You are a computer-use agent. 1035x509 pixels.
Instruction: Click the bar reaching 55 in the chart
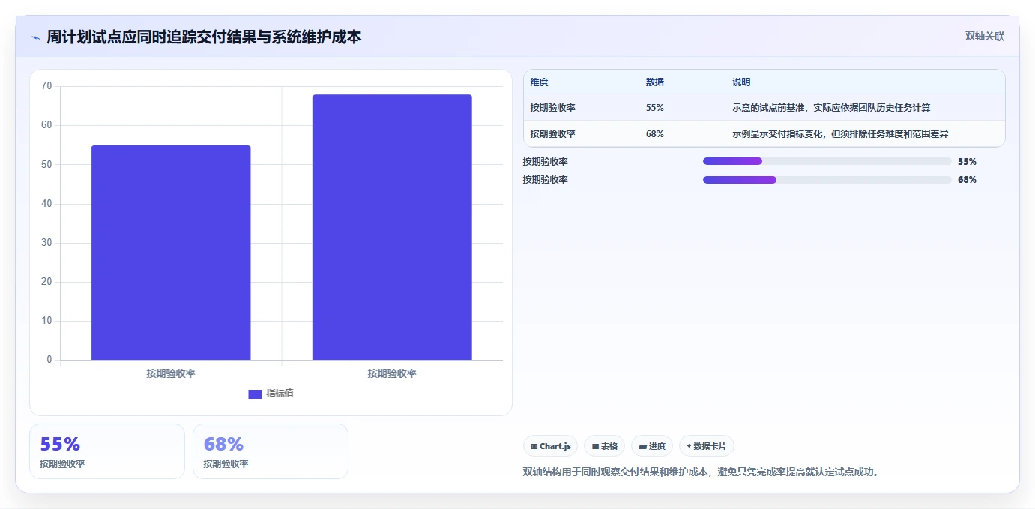[171, 253]
